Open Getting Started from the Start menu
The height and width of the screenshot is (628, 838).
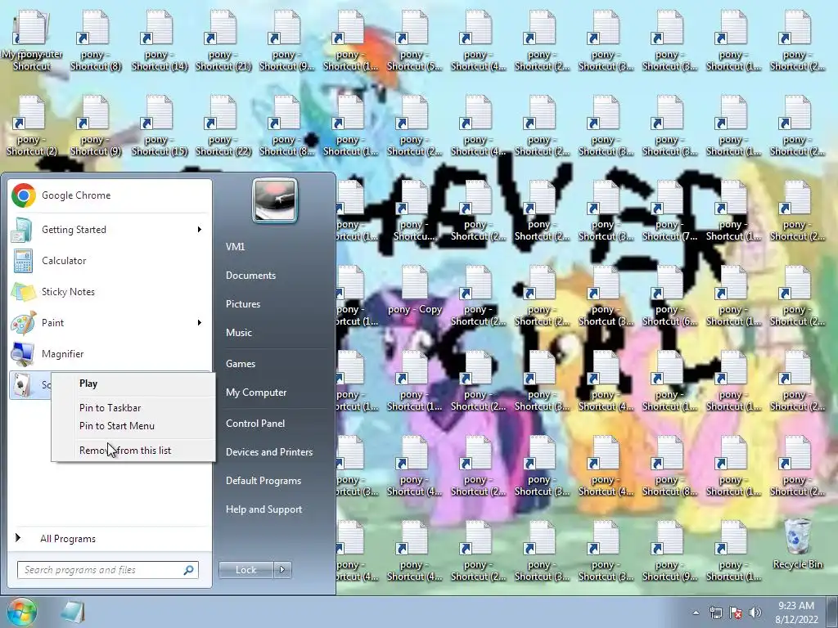tap(110, 230)
